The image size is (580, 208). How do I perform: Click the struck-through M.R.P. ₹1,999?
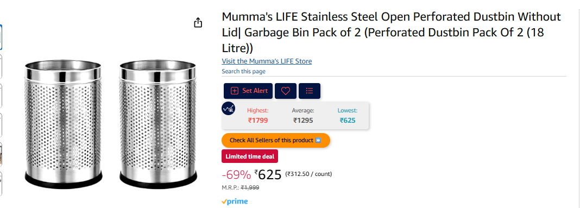[x=250, y=188]
